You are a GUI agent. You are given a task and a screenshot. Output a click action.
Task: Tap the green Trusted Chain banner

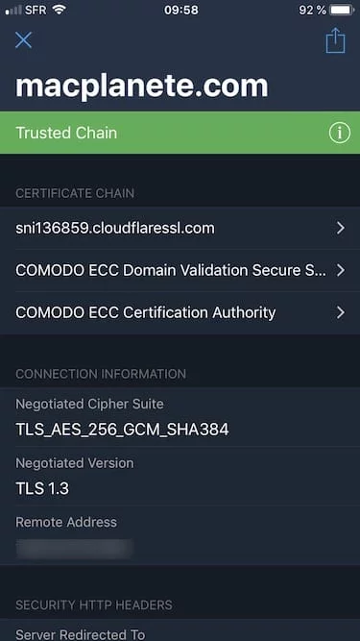[180, 133]
